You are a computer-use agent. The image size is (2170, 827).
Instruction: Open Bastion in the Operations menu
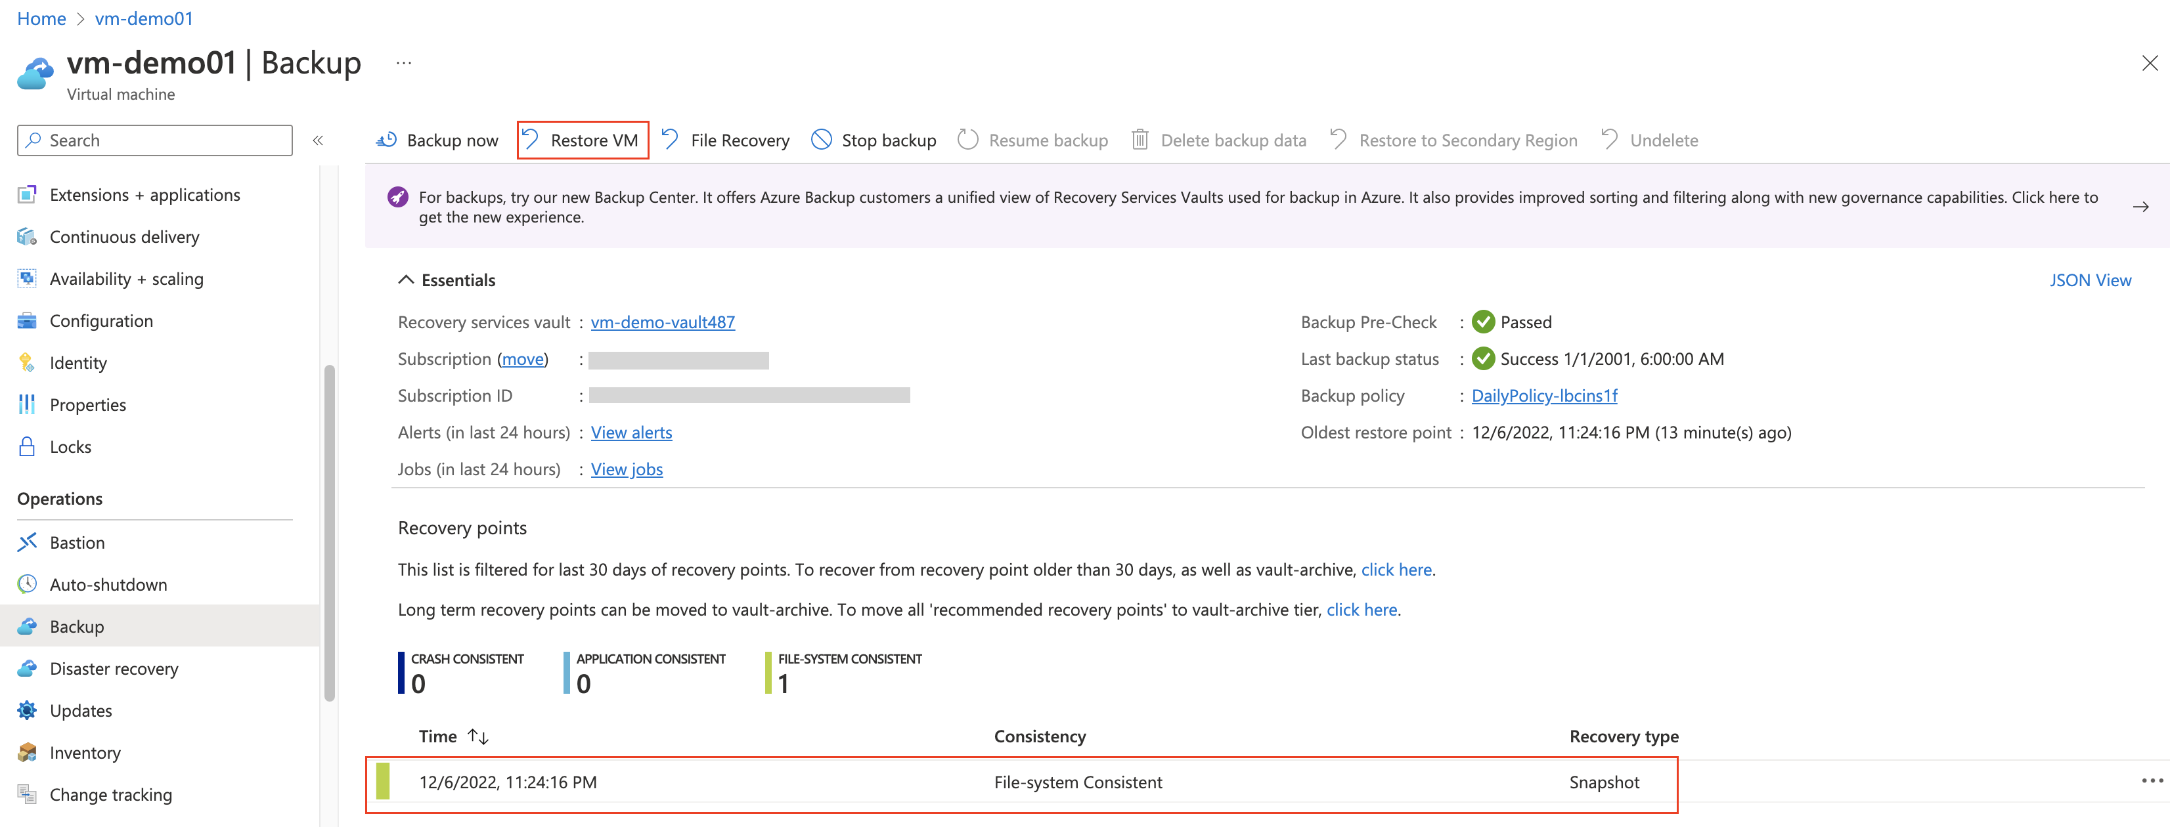(x=77, y=542)
